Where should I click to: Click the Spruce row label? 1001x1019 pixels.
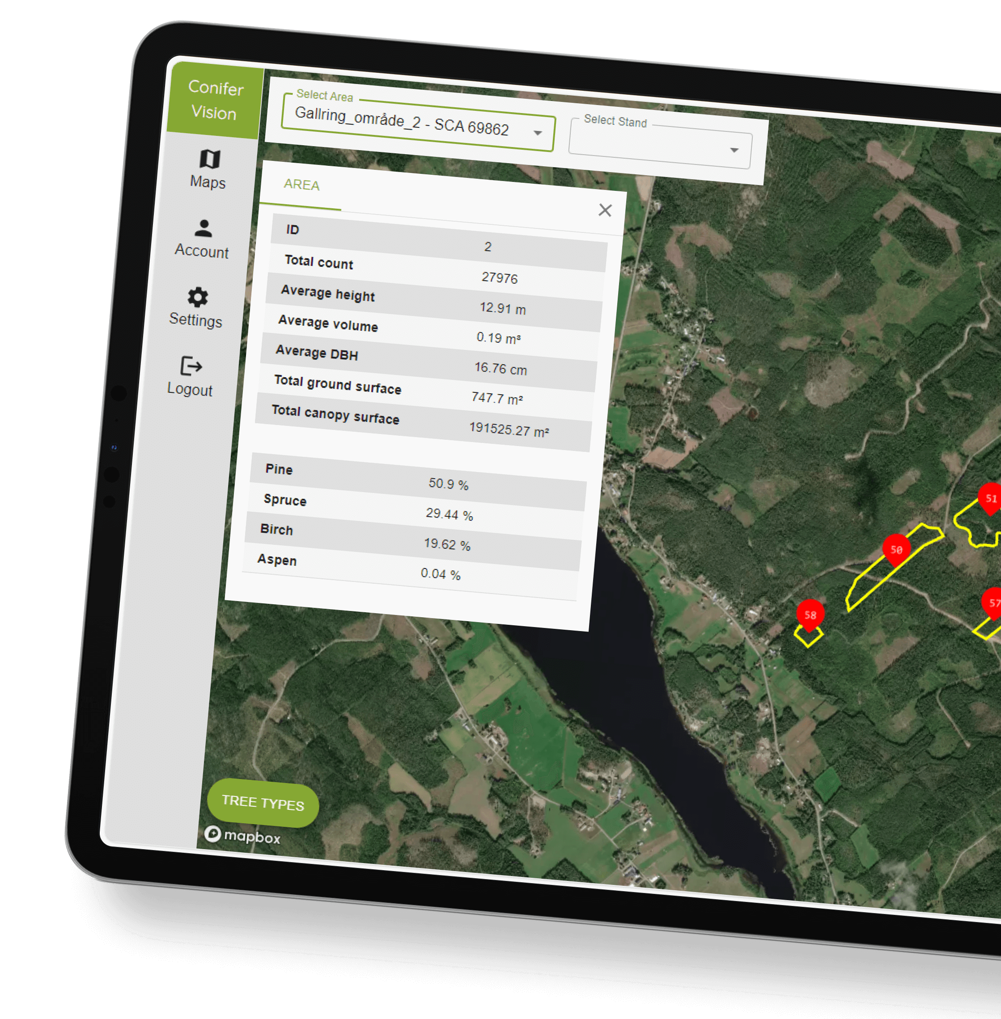pos(285,500)
